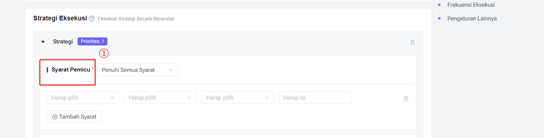The width and height of the screenshot is (544, 138).
Task: Focus the Harap Isi text field
Action: click(x=315, y=98)
